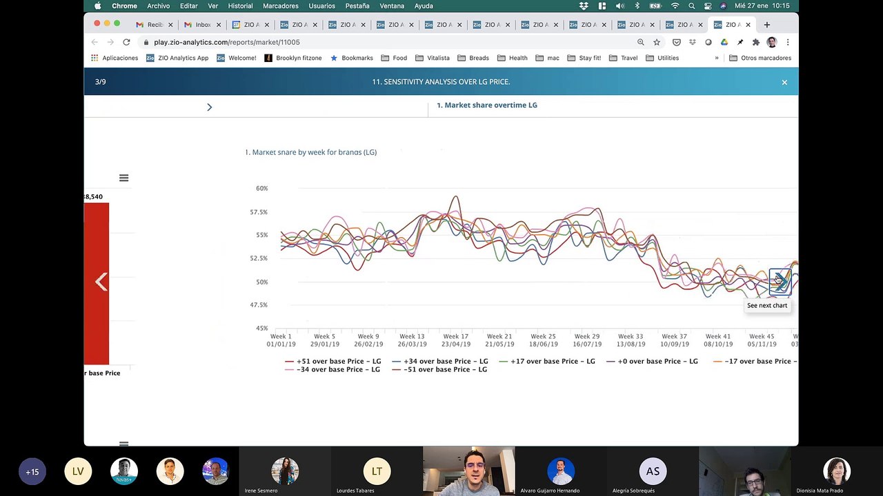Viewport: 883px width, 496px height.
Task: Switch to the Inbox Gmail tab
Action: (x=202, y=25)
